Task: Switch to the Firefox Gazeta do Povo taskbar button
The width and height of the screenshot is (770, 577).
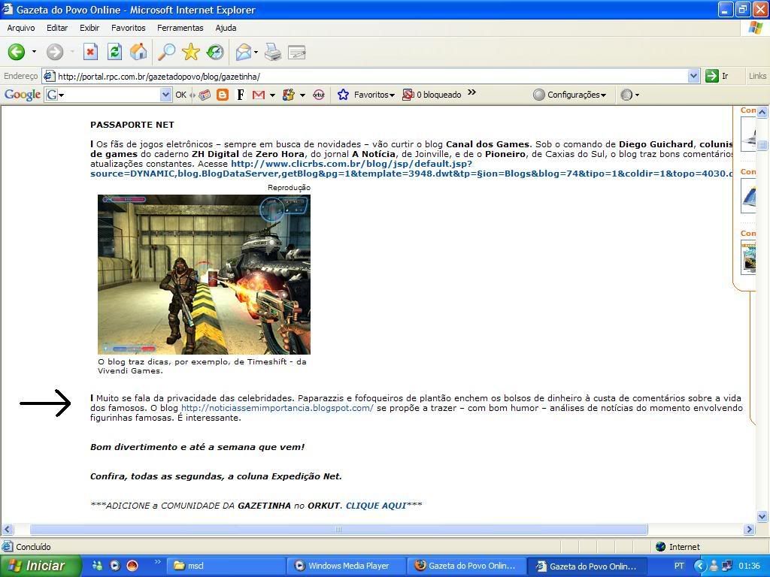Action: click(466, 566)
